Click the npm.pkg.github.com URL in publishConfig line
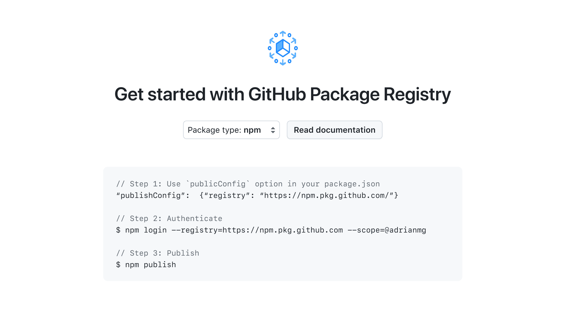 (329, 195)
